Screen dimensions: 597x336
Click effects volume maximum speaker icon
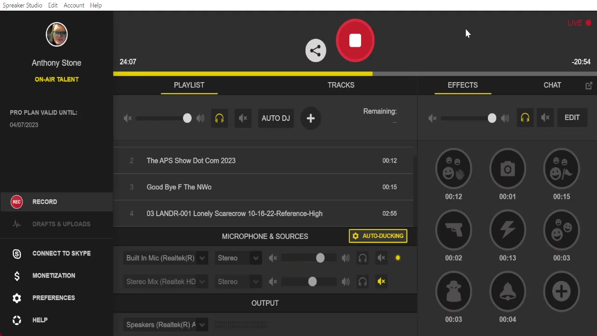coord(505,119)
